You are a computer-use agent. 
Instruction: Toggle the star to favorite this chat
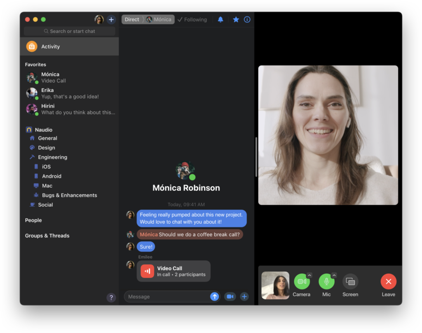coord(235,19)
